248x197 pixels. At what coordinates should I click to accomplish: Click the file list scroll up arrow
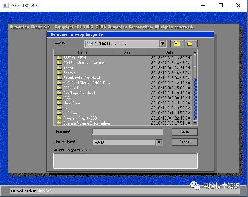click(195, 52)
